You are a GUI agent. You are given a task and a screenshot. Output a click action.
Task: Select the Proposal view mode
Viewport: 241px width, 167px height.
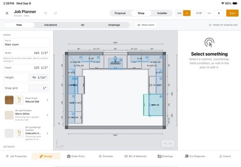pos(120,13)
